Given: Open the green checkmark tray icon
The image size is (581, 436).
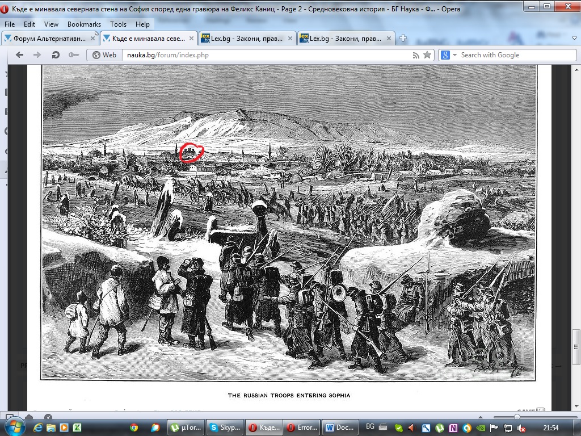Looking at the screenshot, I should [x=399, y=428].
